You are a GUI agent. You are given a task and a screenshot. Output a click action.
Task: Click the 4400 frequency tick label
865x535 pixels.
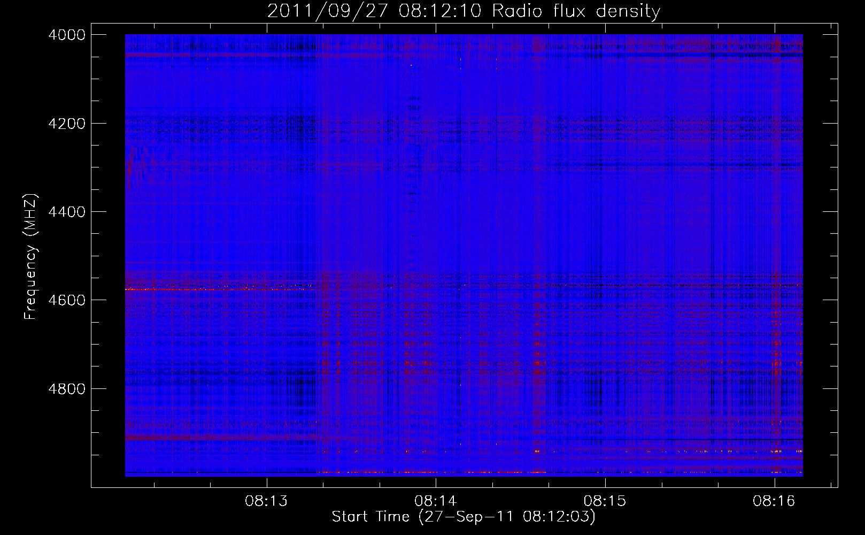[x=67, y=212]
